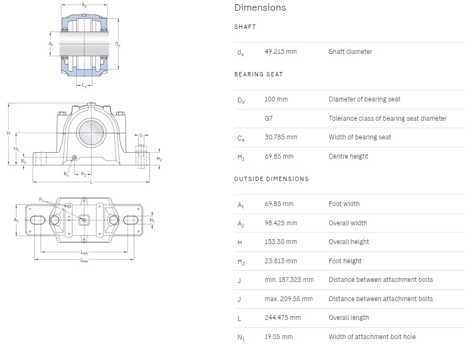Select the top cross-section diagram

(85, 43)
